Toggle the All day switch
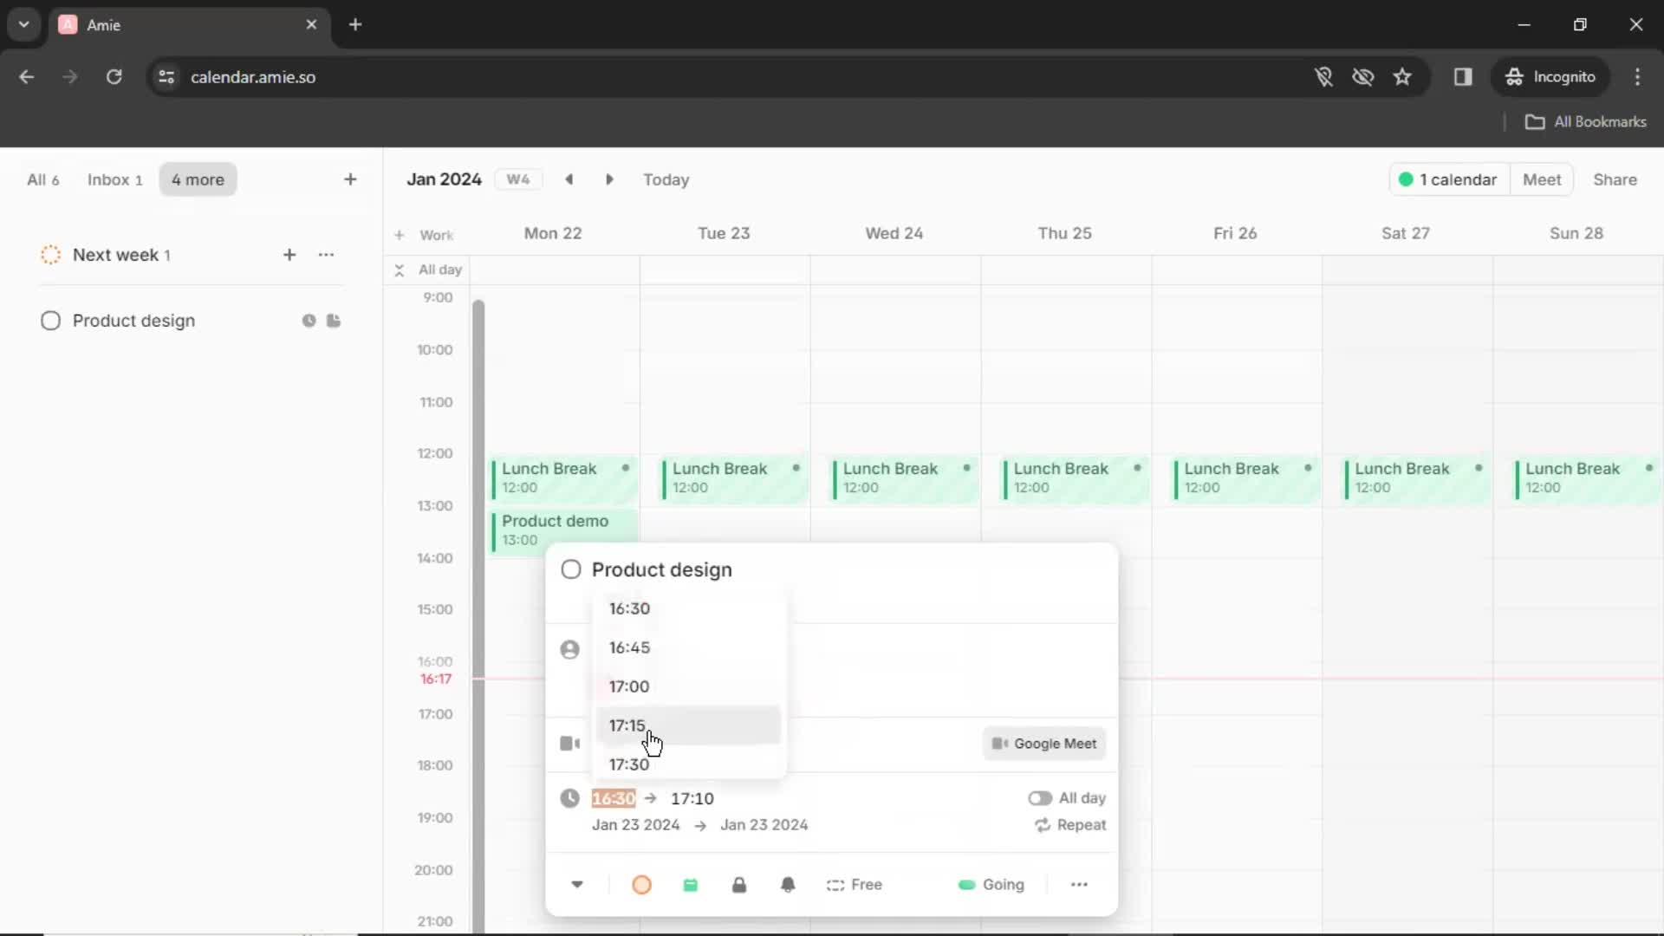 (x=1039, y=796)
